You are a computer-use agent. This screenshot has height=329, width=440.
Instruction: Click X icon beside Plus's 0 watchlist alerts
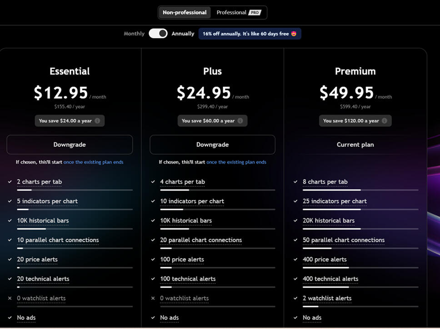tap(153, 299)
